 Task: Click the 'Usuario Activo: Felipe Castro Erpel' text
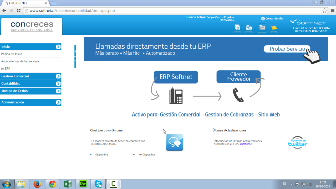(x=208, y=17)
